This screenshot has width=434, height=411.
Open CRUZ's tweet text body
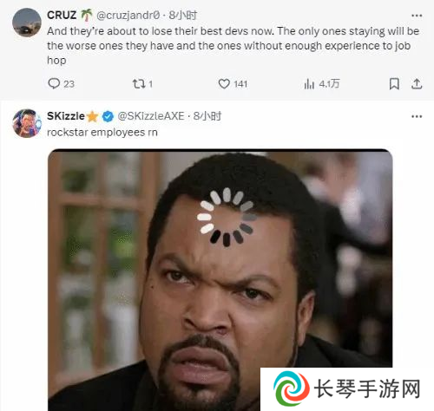pyautogui.click(x=233, y=46)
